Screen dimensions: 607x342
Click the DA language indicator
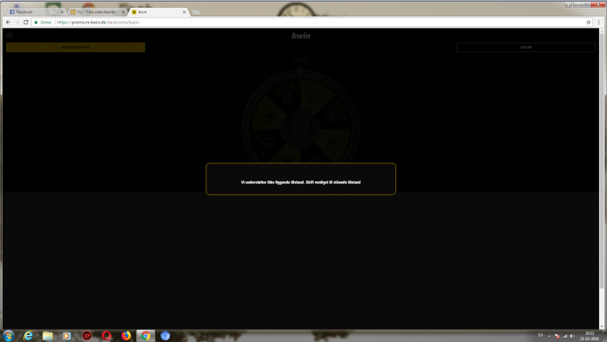pyautogui.click(x=540, y=335)
